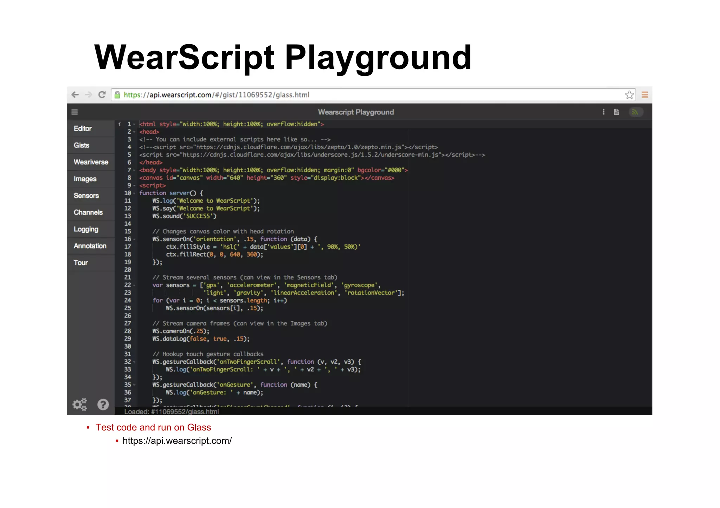Reload the page with the refresh icon

102,95
